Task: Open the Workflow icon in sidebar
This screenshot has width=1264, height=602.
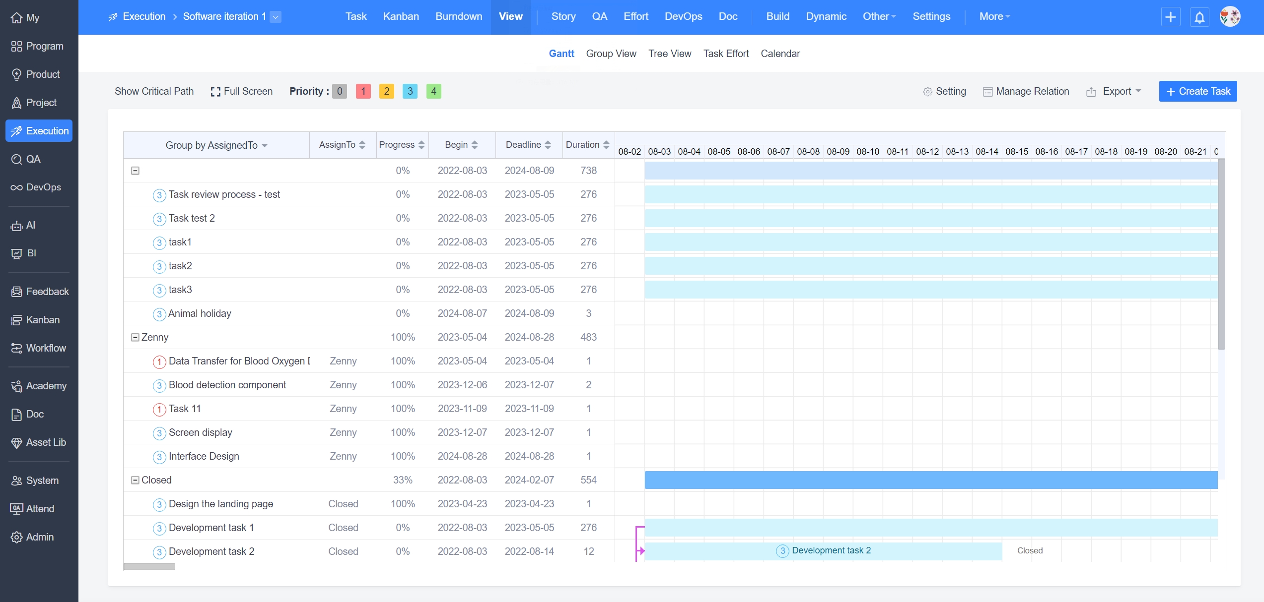Action: pos(16,349)
